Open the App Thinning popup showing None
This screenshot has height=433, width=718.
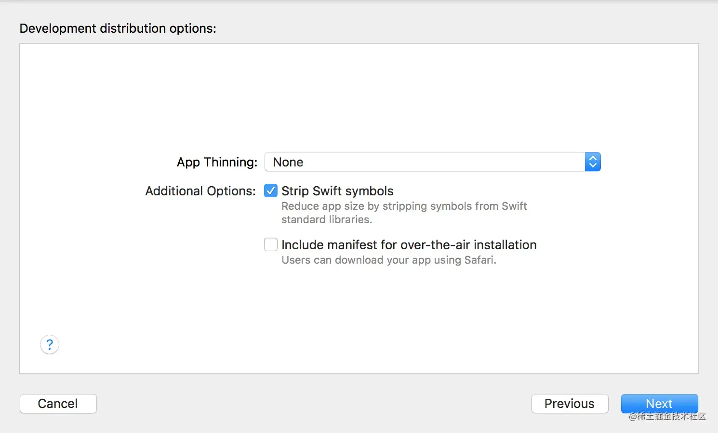[424, 162]
